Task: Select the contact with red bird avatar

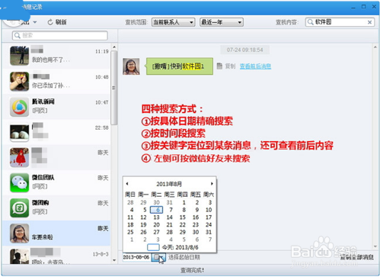Action: click(x=56, y=157)
